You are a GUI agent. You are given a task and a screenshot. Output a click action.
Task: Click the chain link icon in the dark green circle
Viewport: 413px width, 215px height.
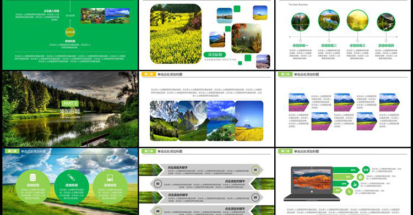tap(72, 178)
